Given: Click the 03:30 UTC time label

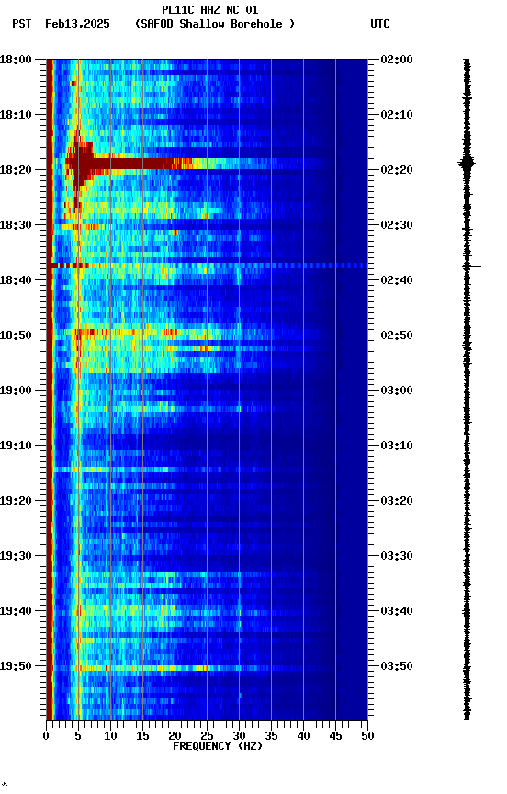Looking at the screenshot, I should click(397, 556).
